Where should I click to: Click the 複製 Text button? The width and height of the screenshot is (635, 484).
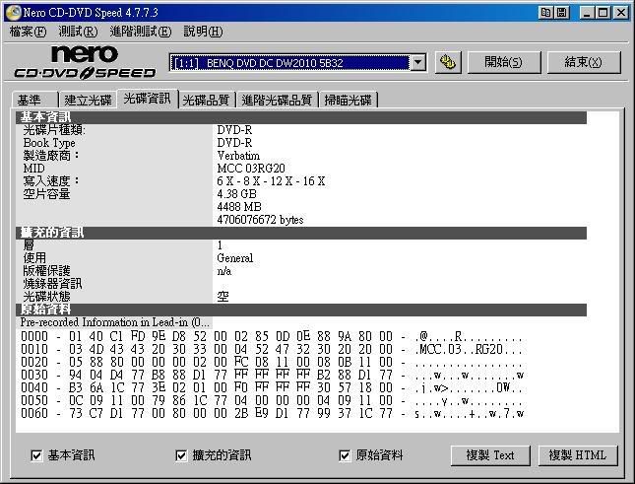point(490,455)
